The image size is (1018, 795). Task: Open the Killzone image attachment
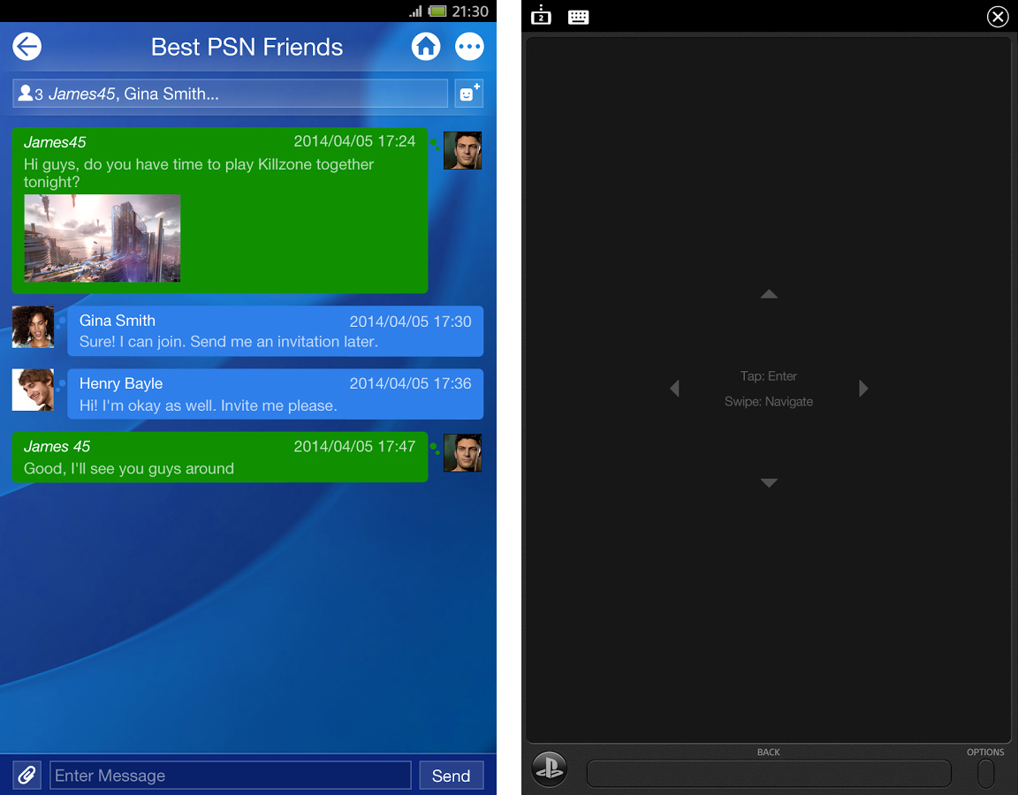[x=103, y=238]
